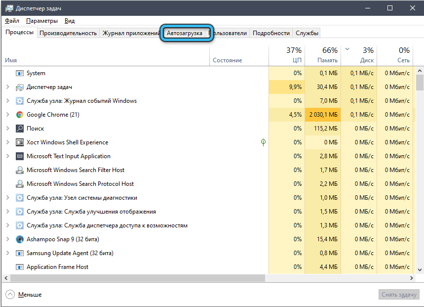Click the Диспетчер задач process icon
This screenshot has height=307, width=424.
click(x=20, y=87)
